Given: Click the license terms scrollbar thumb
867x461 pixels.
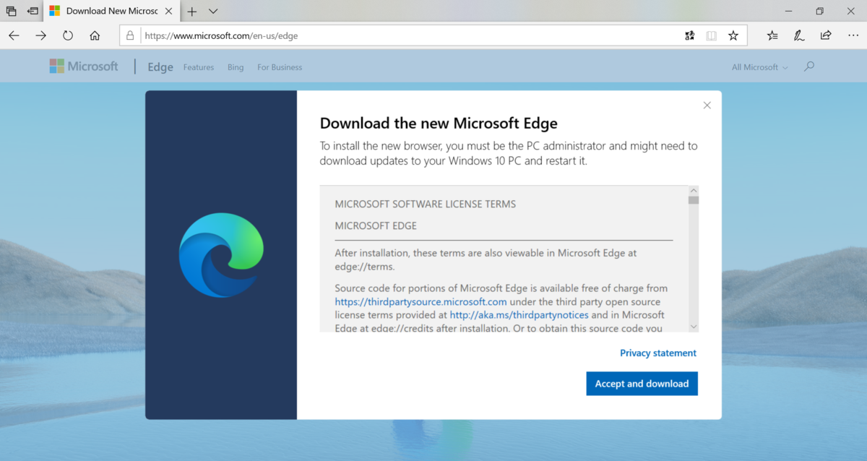Looking at the screenshot, I should pyautogui.click(x=694, y=200).
